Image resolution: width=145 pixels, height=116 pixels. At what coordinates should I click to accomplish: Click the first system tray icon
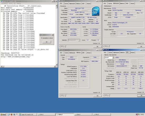[137, 114]
